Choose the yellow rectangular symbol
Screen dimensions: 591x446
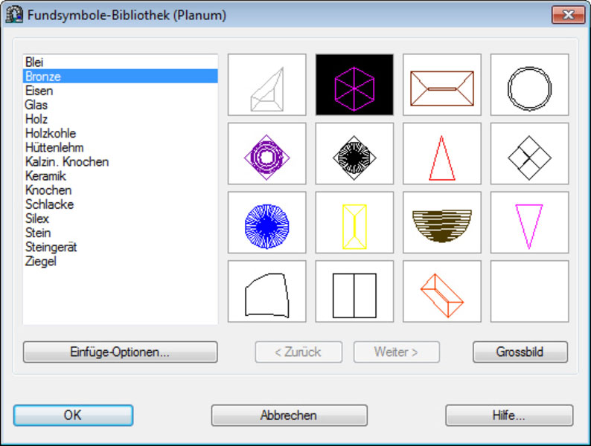pos(354,222)
